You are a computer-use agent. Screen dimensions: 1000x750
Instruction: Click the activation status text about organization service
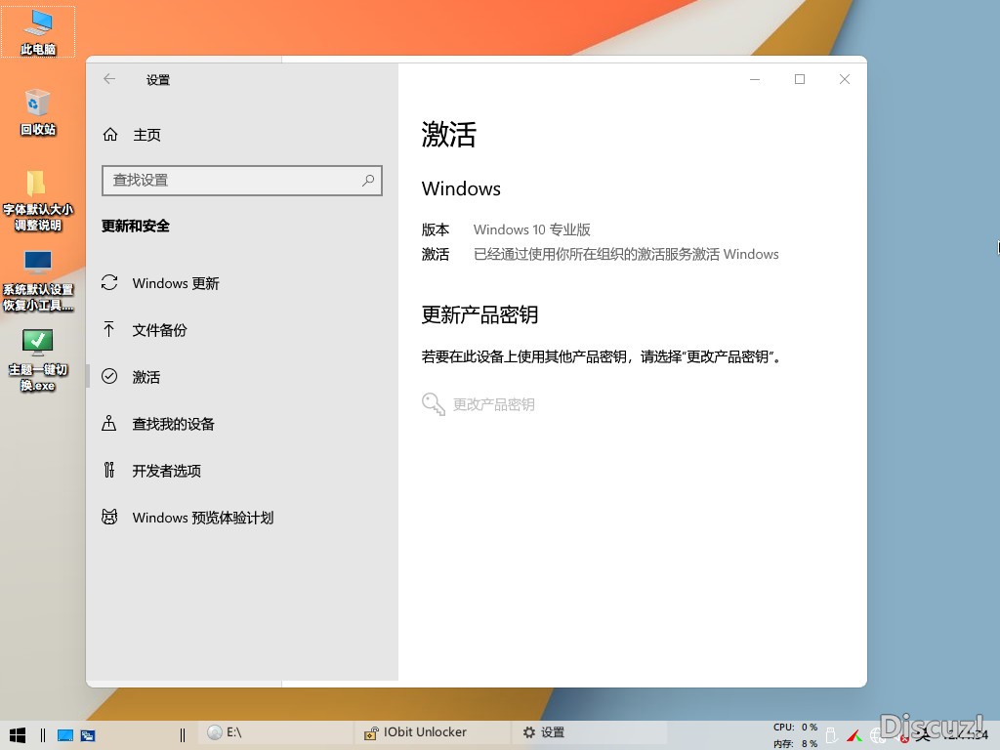[626, 255]
